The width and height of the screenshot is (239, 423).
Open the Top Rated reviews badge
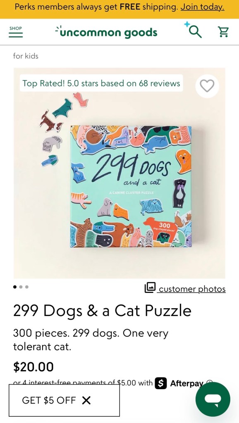pos(101,83)
